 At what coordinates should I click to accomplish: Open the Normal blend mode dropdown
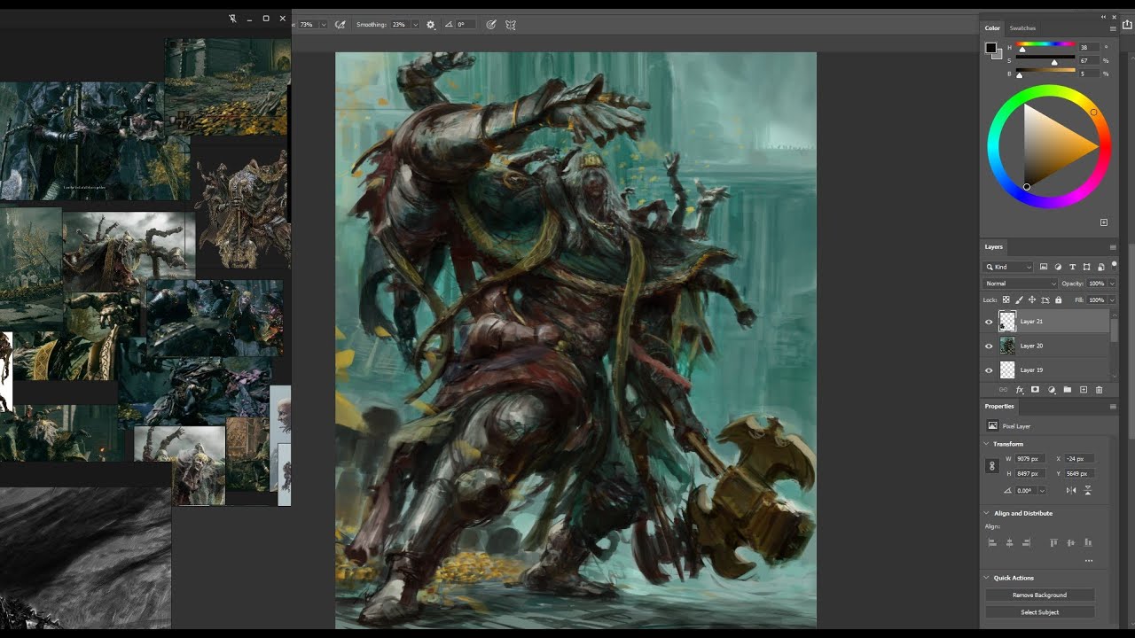(1021, 284)
